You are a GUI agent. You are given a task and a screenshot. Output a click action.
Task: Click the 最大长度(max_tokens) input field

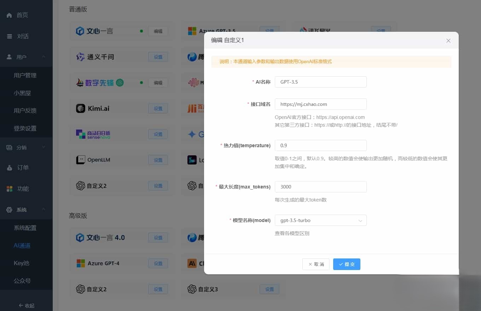tap(320, 187)
